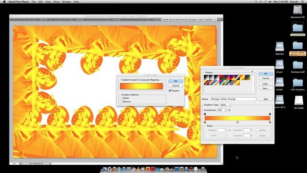307x173 pixels.
Task: Open the chsart network share icon
Action: (279, 64)
